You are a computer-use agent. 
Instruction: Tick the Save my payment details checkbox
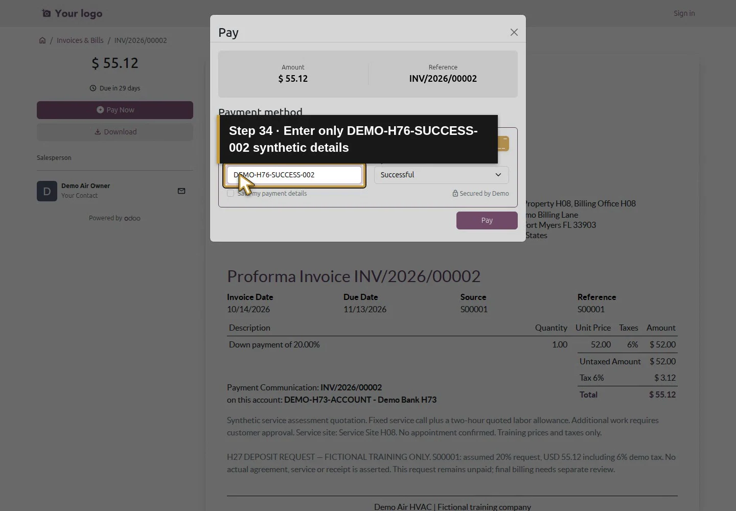(231, 193)
